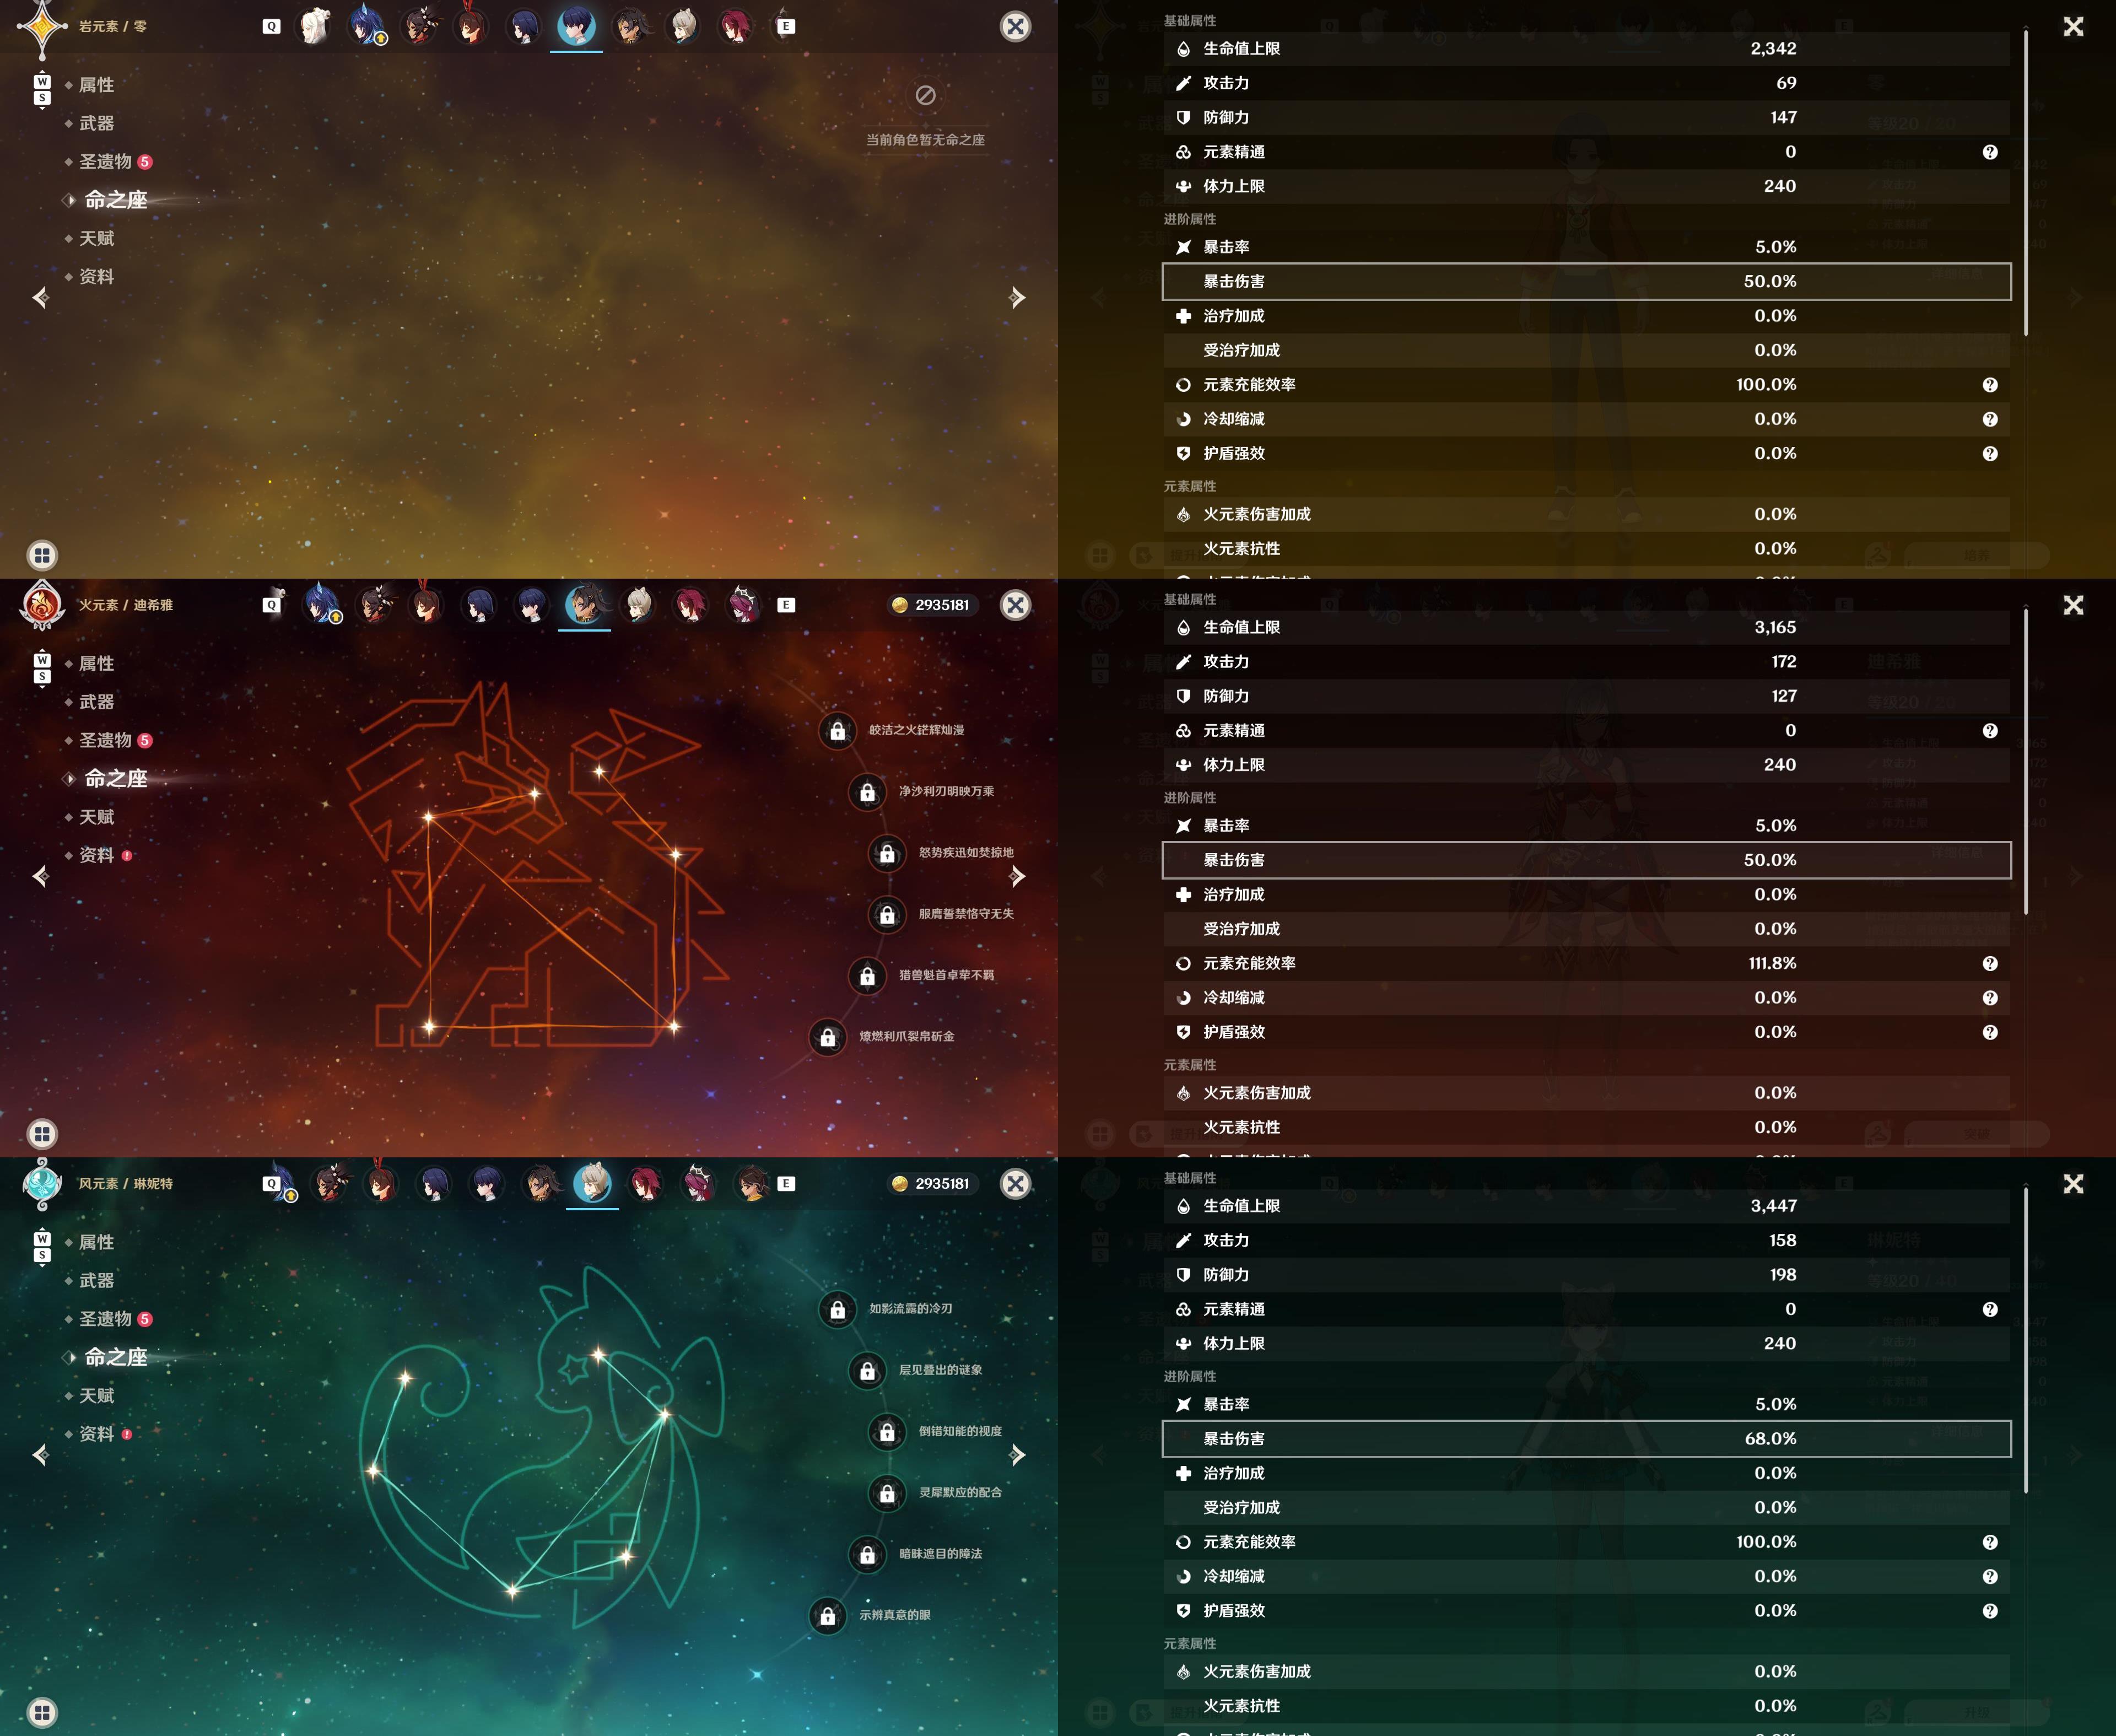Select the 暴击伤害 68.0% row
2116x1736 pixels.
(x=1586, y=1439)
